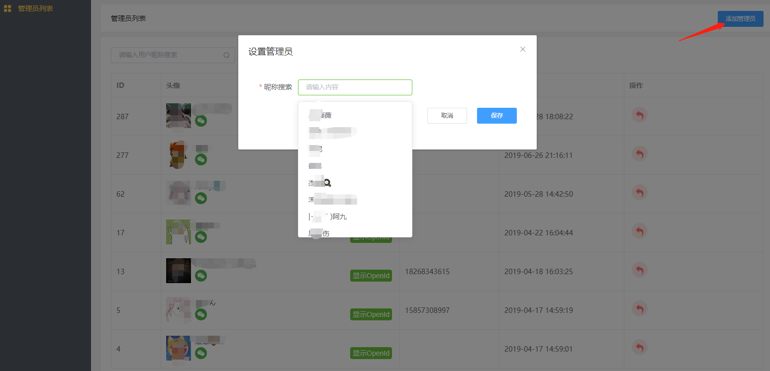The width and height of the screenshot is (770, 371).
Task: Click the WeChat icon in row 17
Action: [201, 237]
